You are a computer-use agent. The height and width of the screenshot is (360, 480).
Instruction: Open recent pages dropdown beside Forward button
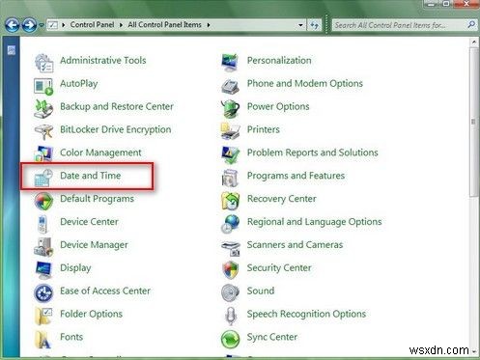[x=42, y=25]
